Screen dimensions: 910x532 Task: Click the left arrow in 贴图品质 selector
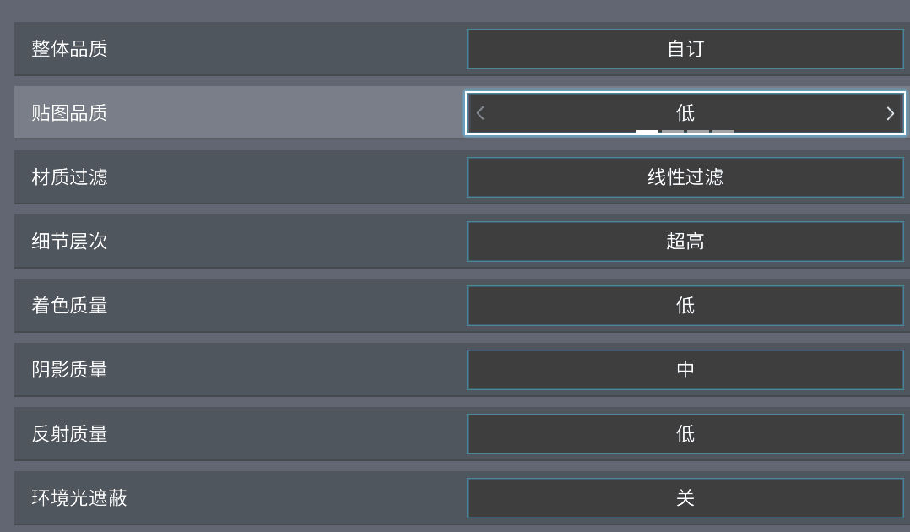[480, 113]
